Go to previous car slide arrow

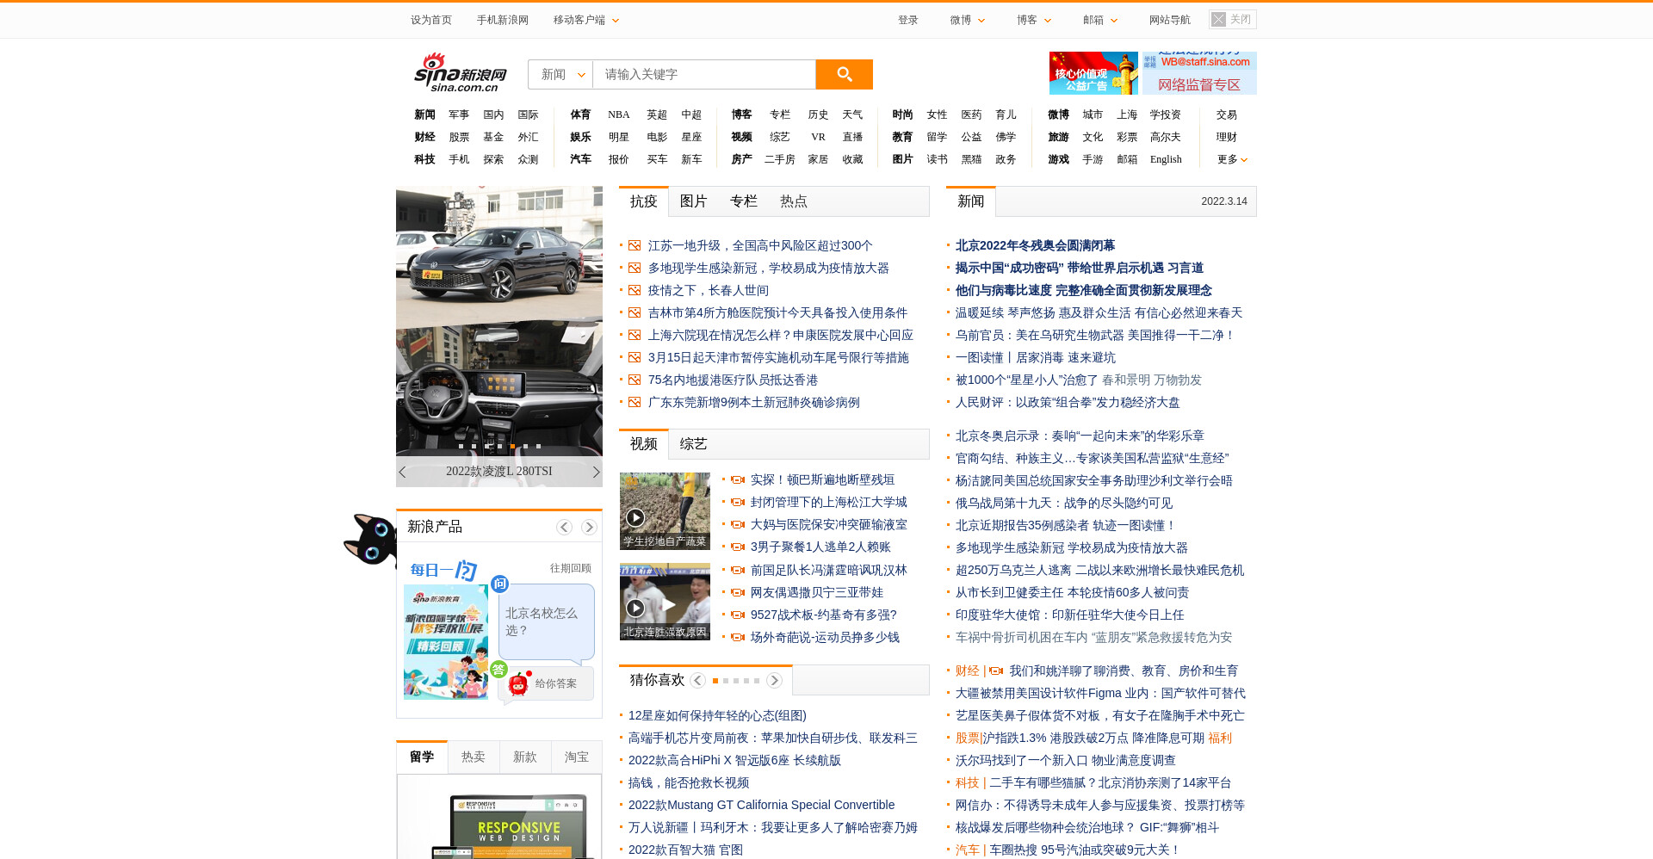[402, 472]
